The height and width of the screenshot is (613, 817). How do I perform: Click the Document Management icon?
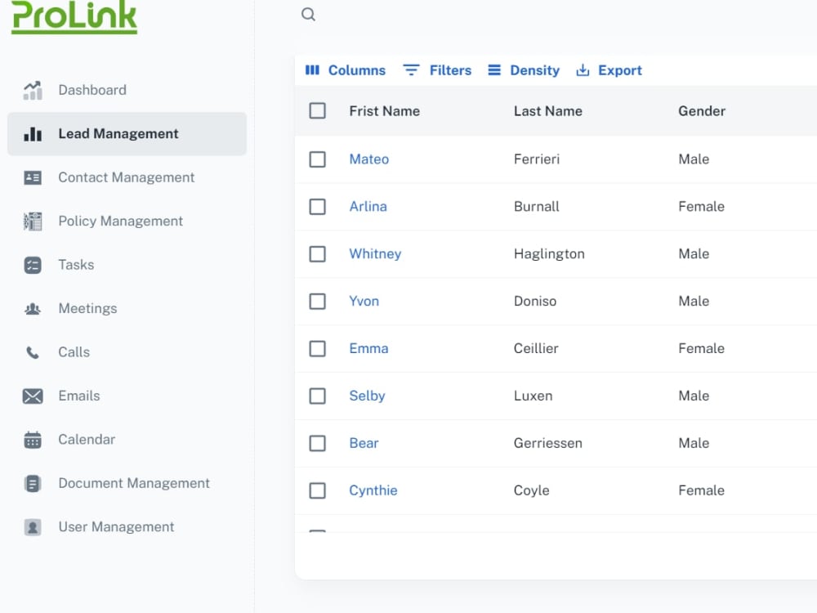[x=33, y=484]
